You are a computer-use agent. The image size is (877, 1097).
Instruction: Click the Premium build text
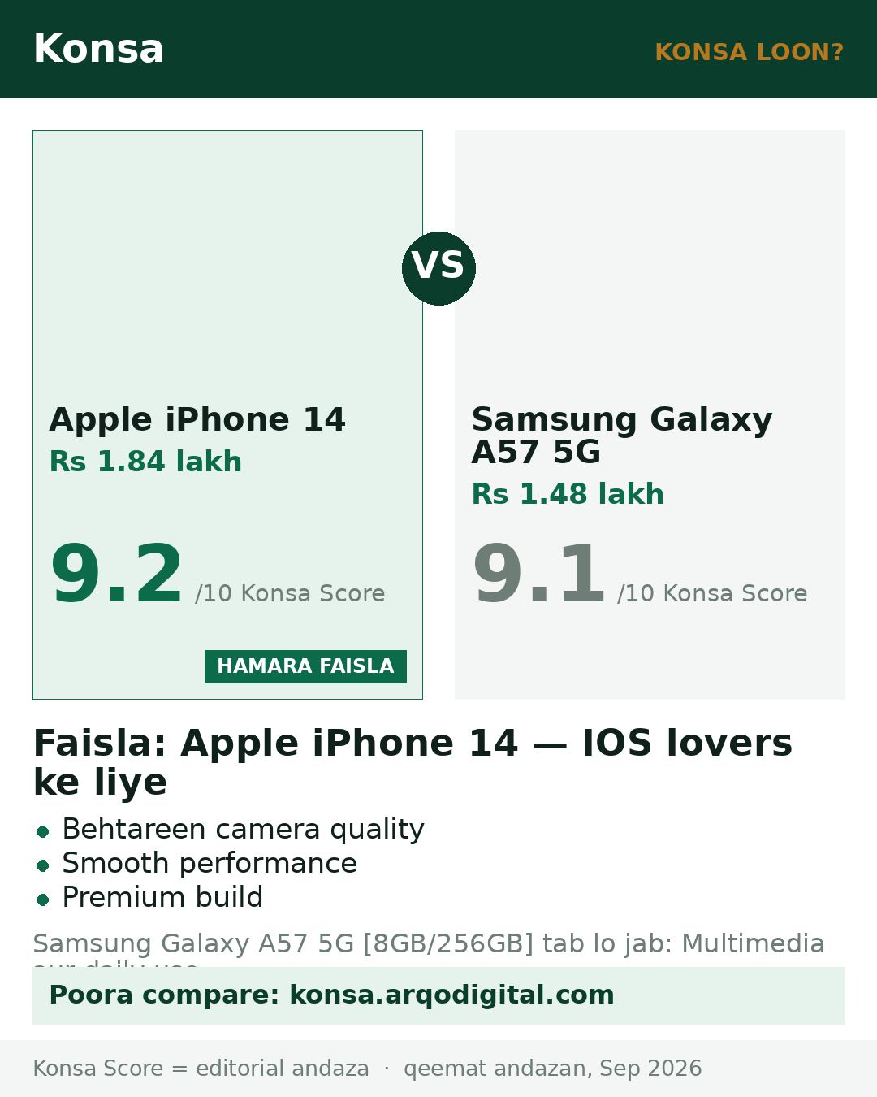162,897
